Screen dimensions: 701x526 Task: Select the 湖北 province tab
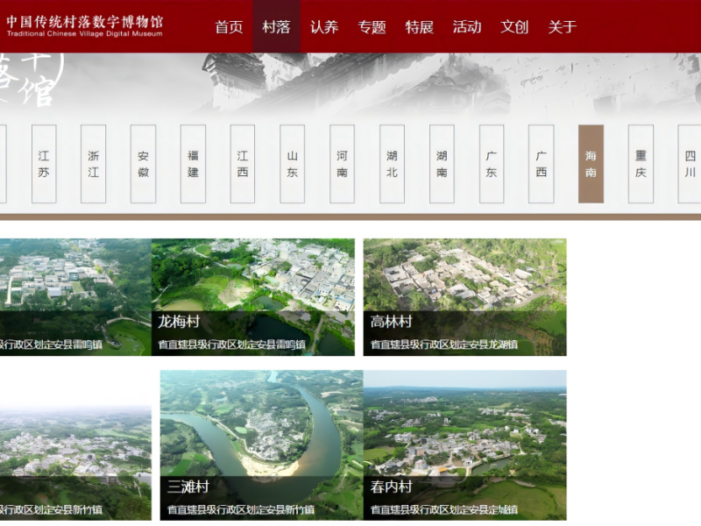tap(392, 164)
